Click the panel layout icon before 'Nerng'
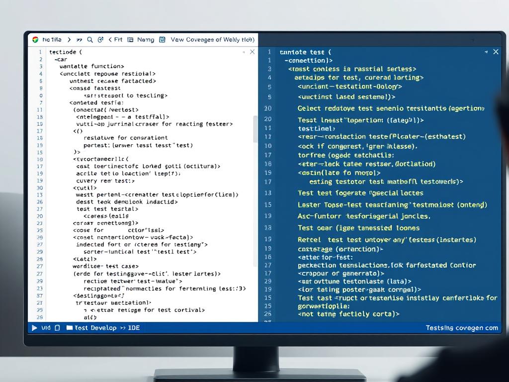 130,40
